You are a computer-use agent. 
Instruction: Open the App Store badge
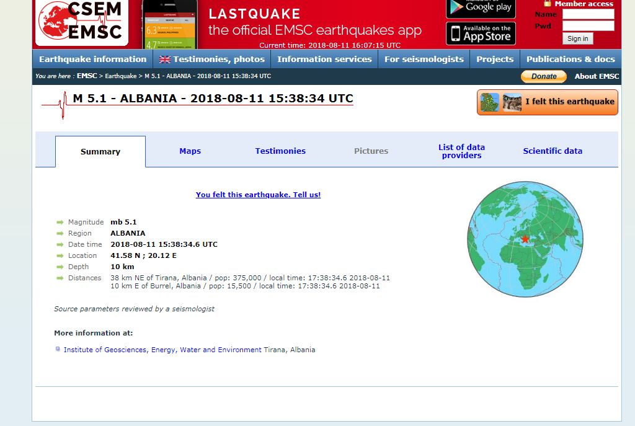pos(481,33)
